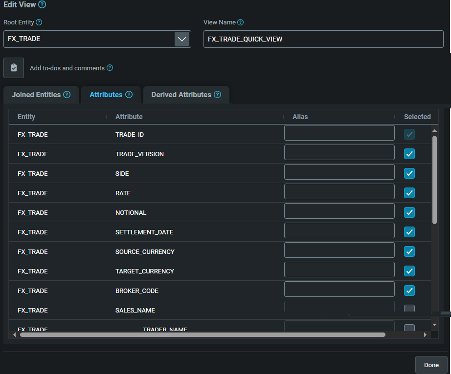Image resolution: width=451 pixels, height=374 pixels.
Task: Edit the View Name field FX_TRADE_QUICK_VIEW
Action: coord(323,39)
